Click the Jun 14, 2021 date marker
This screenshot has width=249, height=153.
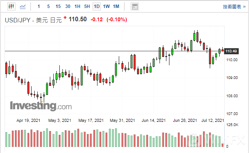click(x=153, y=120)
